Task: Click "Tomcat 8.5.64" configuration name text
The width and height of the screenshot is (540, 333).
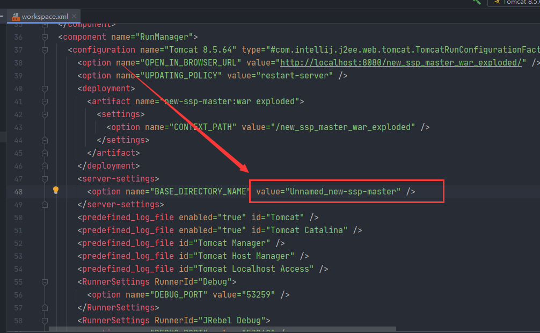Action: [x=200, y=49]
